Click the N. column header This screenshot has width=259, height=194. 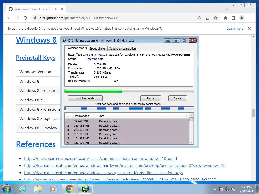tap(69, 116)
